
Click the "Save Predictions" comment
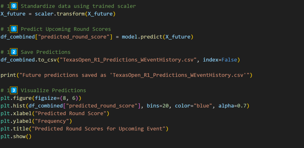(x=45, y=52)
